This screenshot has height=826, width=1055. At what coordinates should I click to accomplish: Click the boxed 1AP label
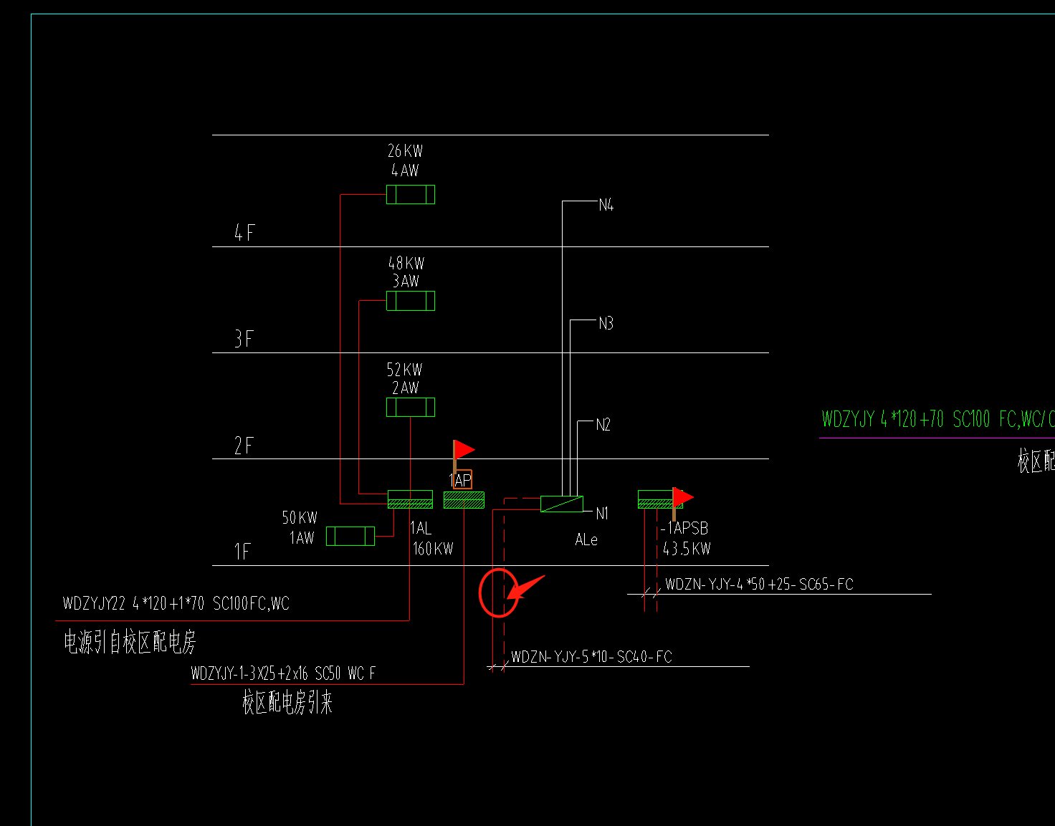point(462,480)
